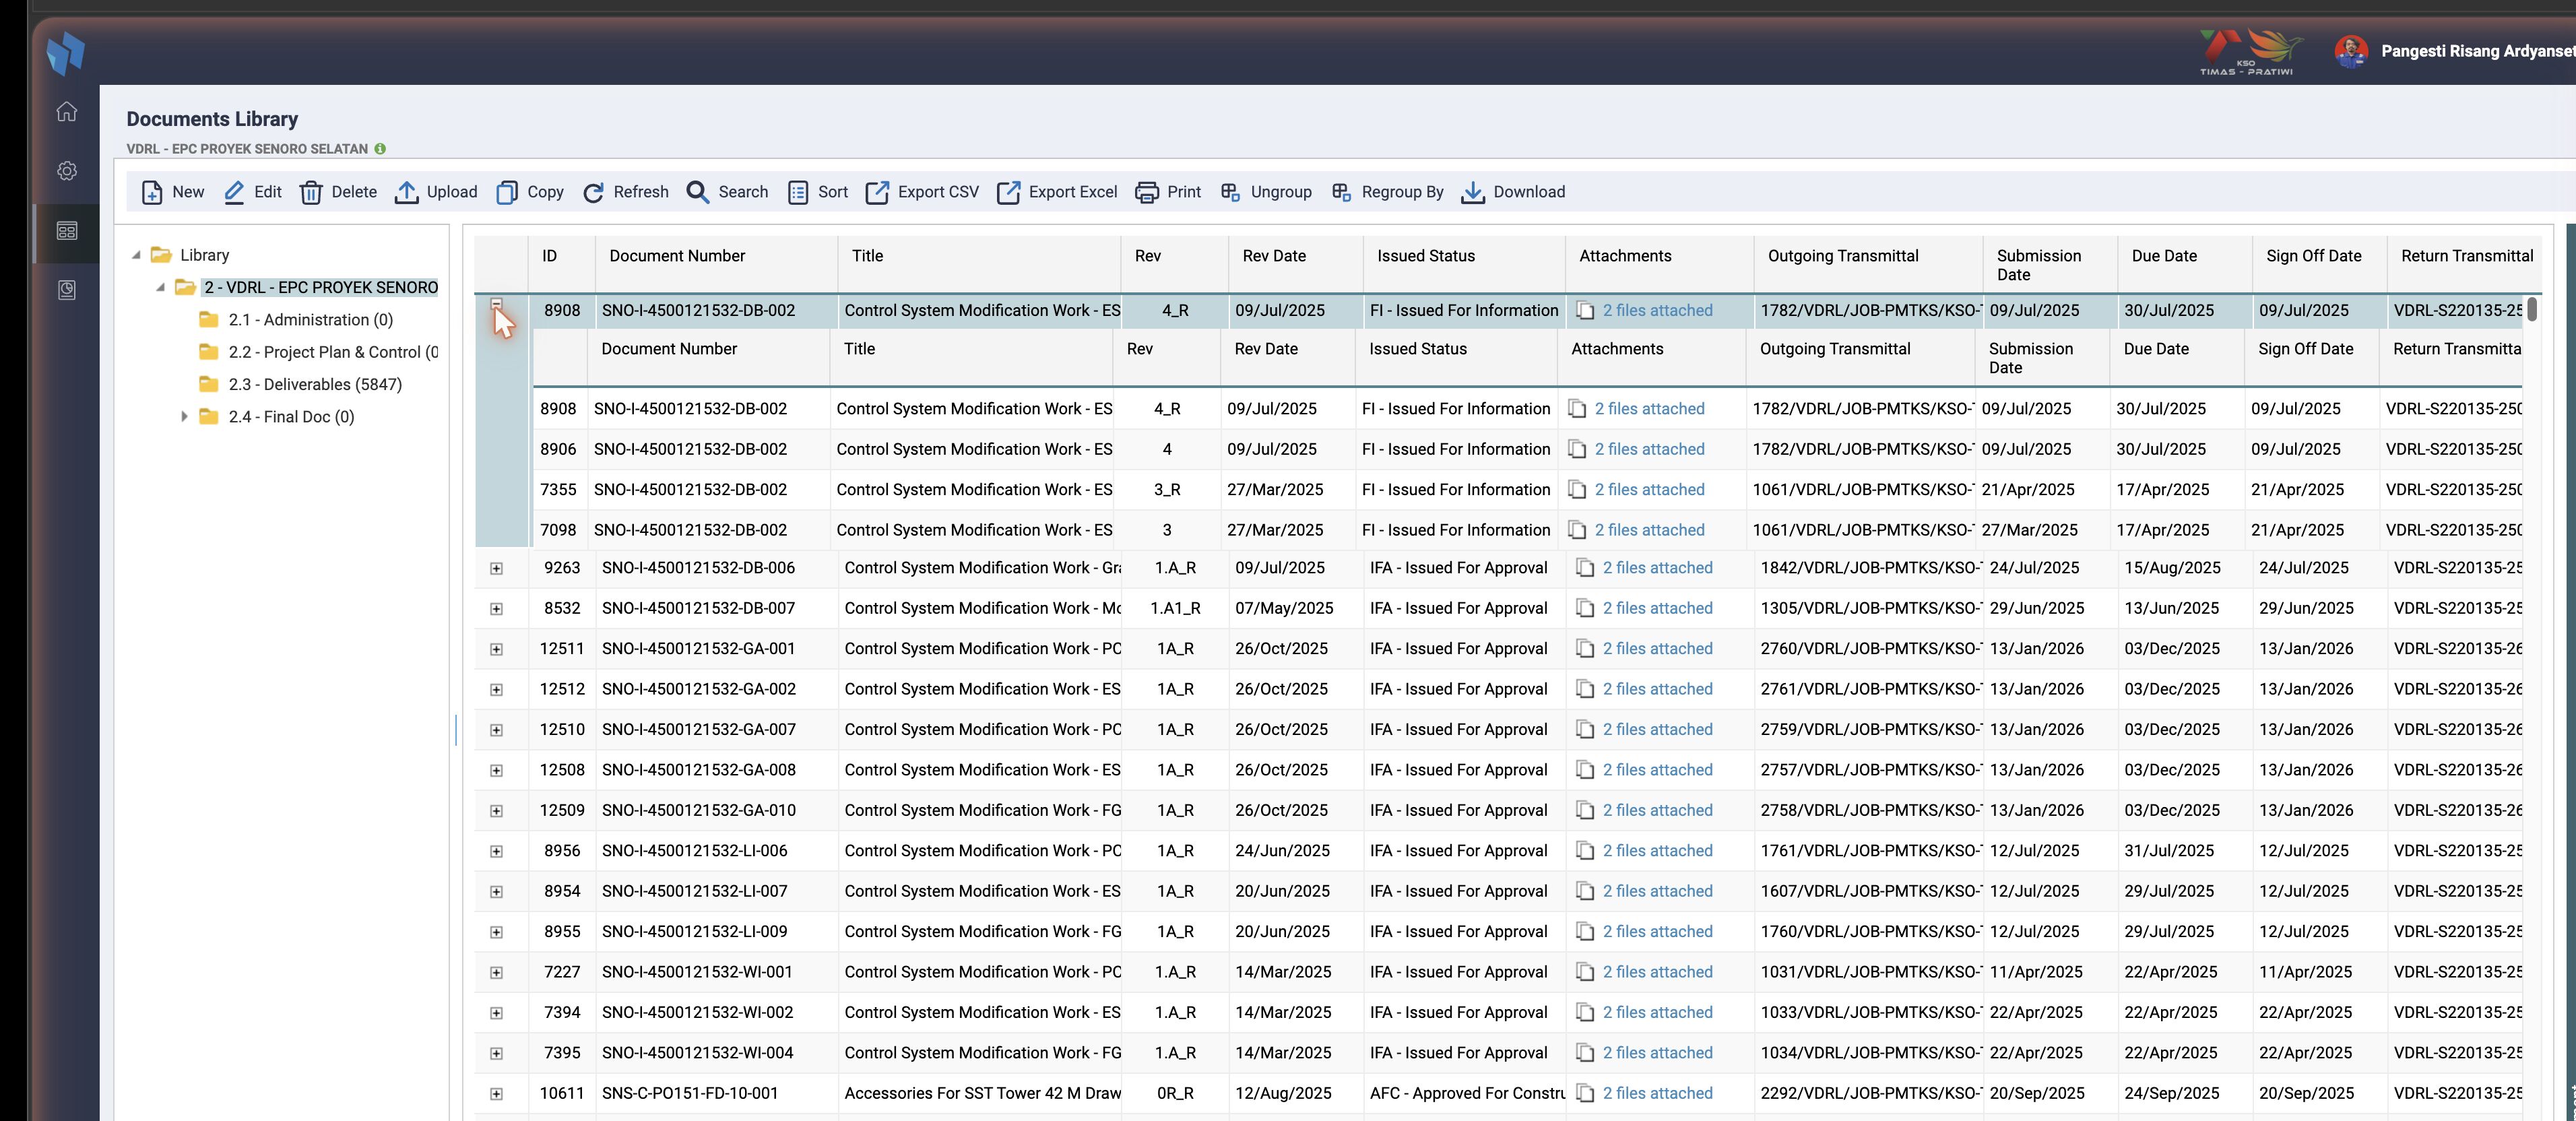This screenshot has height=1121, width=2576.
Task: Click the Delete trash icon
Action: click(x=311, y=192)
